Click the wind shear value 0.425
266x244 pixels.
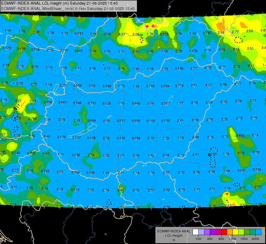pyautogui.click(x=107, y=104)
